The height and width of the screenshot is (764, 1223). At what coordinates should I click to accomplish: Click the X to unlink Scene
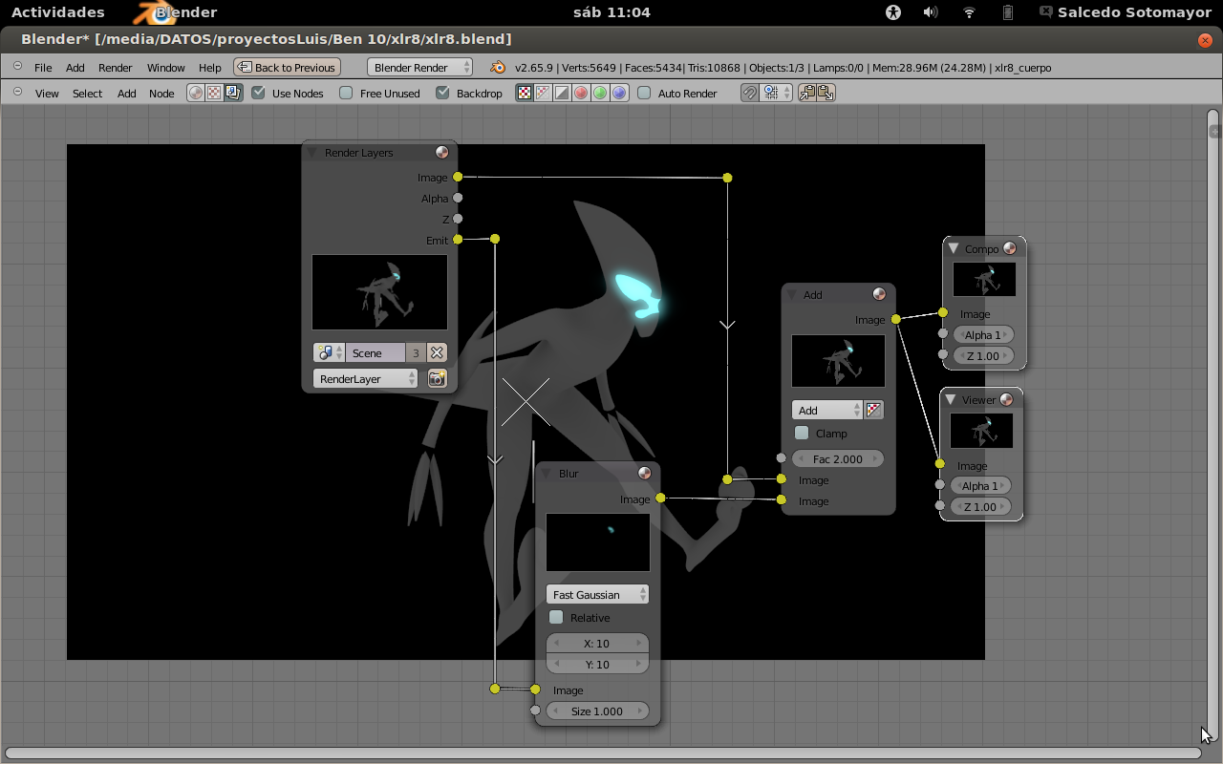click(437, 352)
